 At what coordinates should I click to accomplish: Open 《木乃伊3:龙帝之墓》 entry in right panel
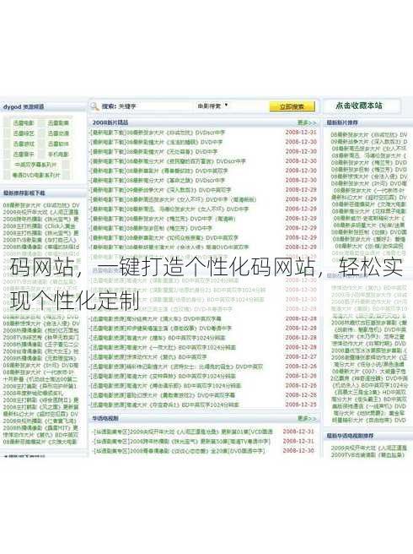tap(369, 336)
